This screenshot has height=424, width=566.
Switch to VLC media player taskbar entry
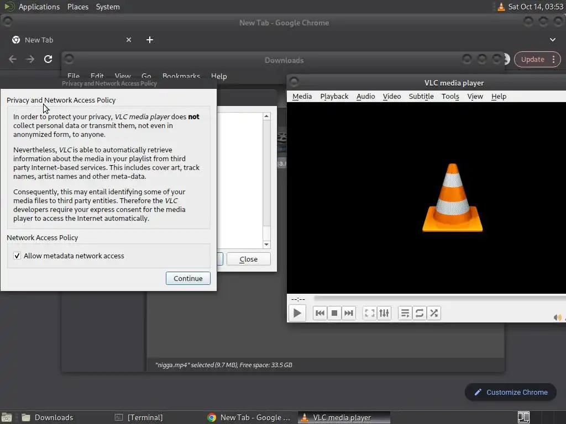[x=344, y=417]
